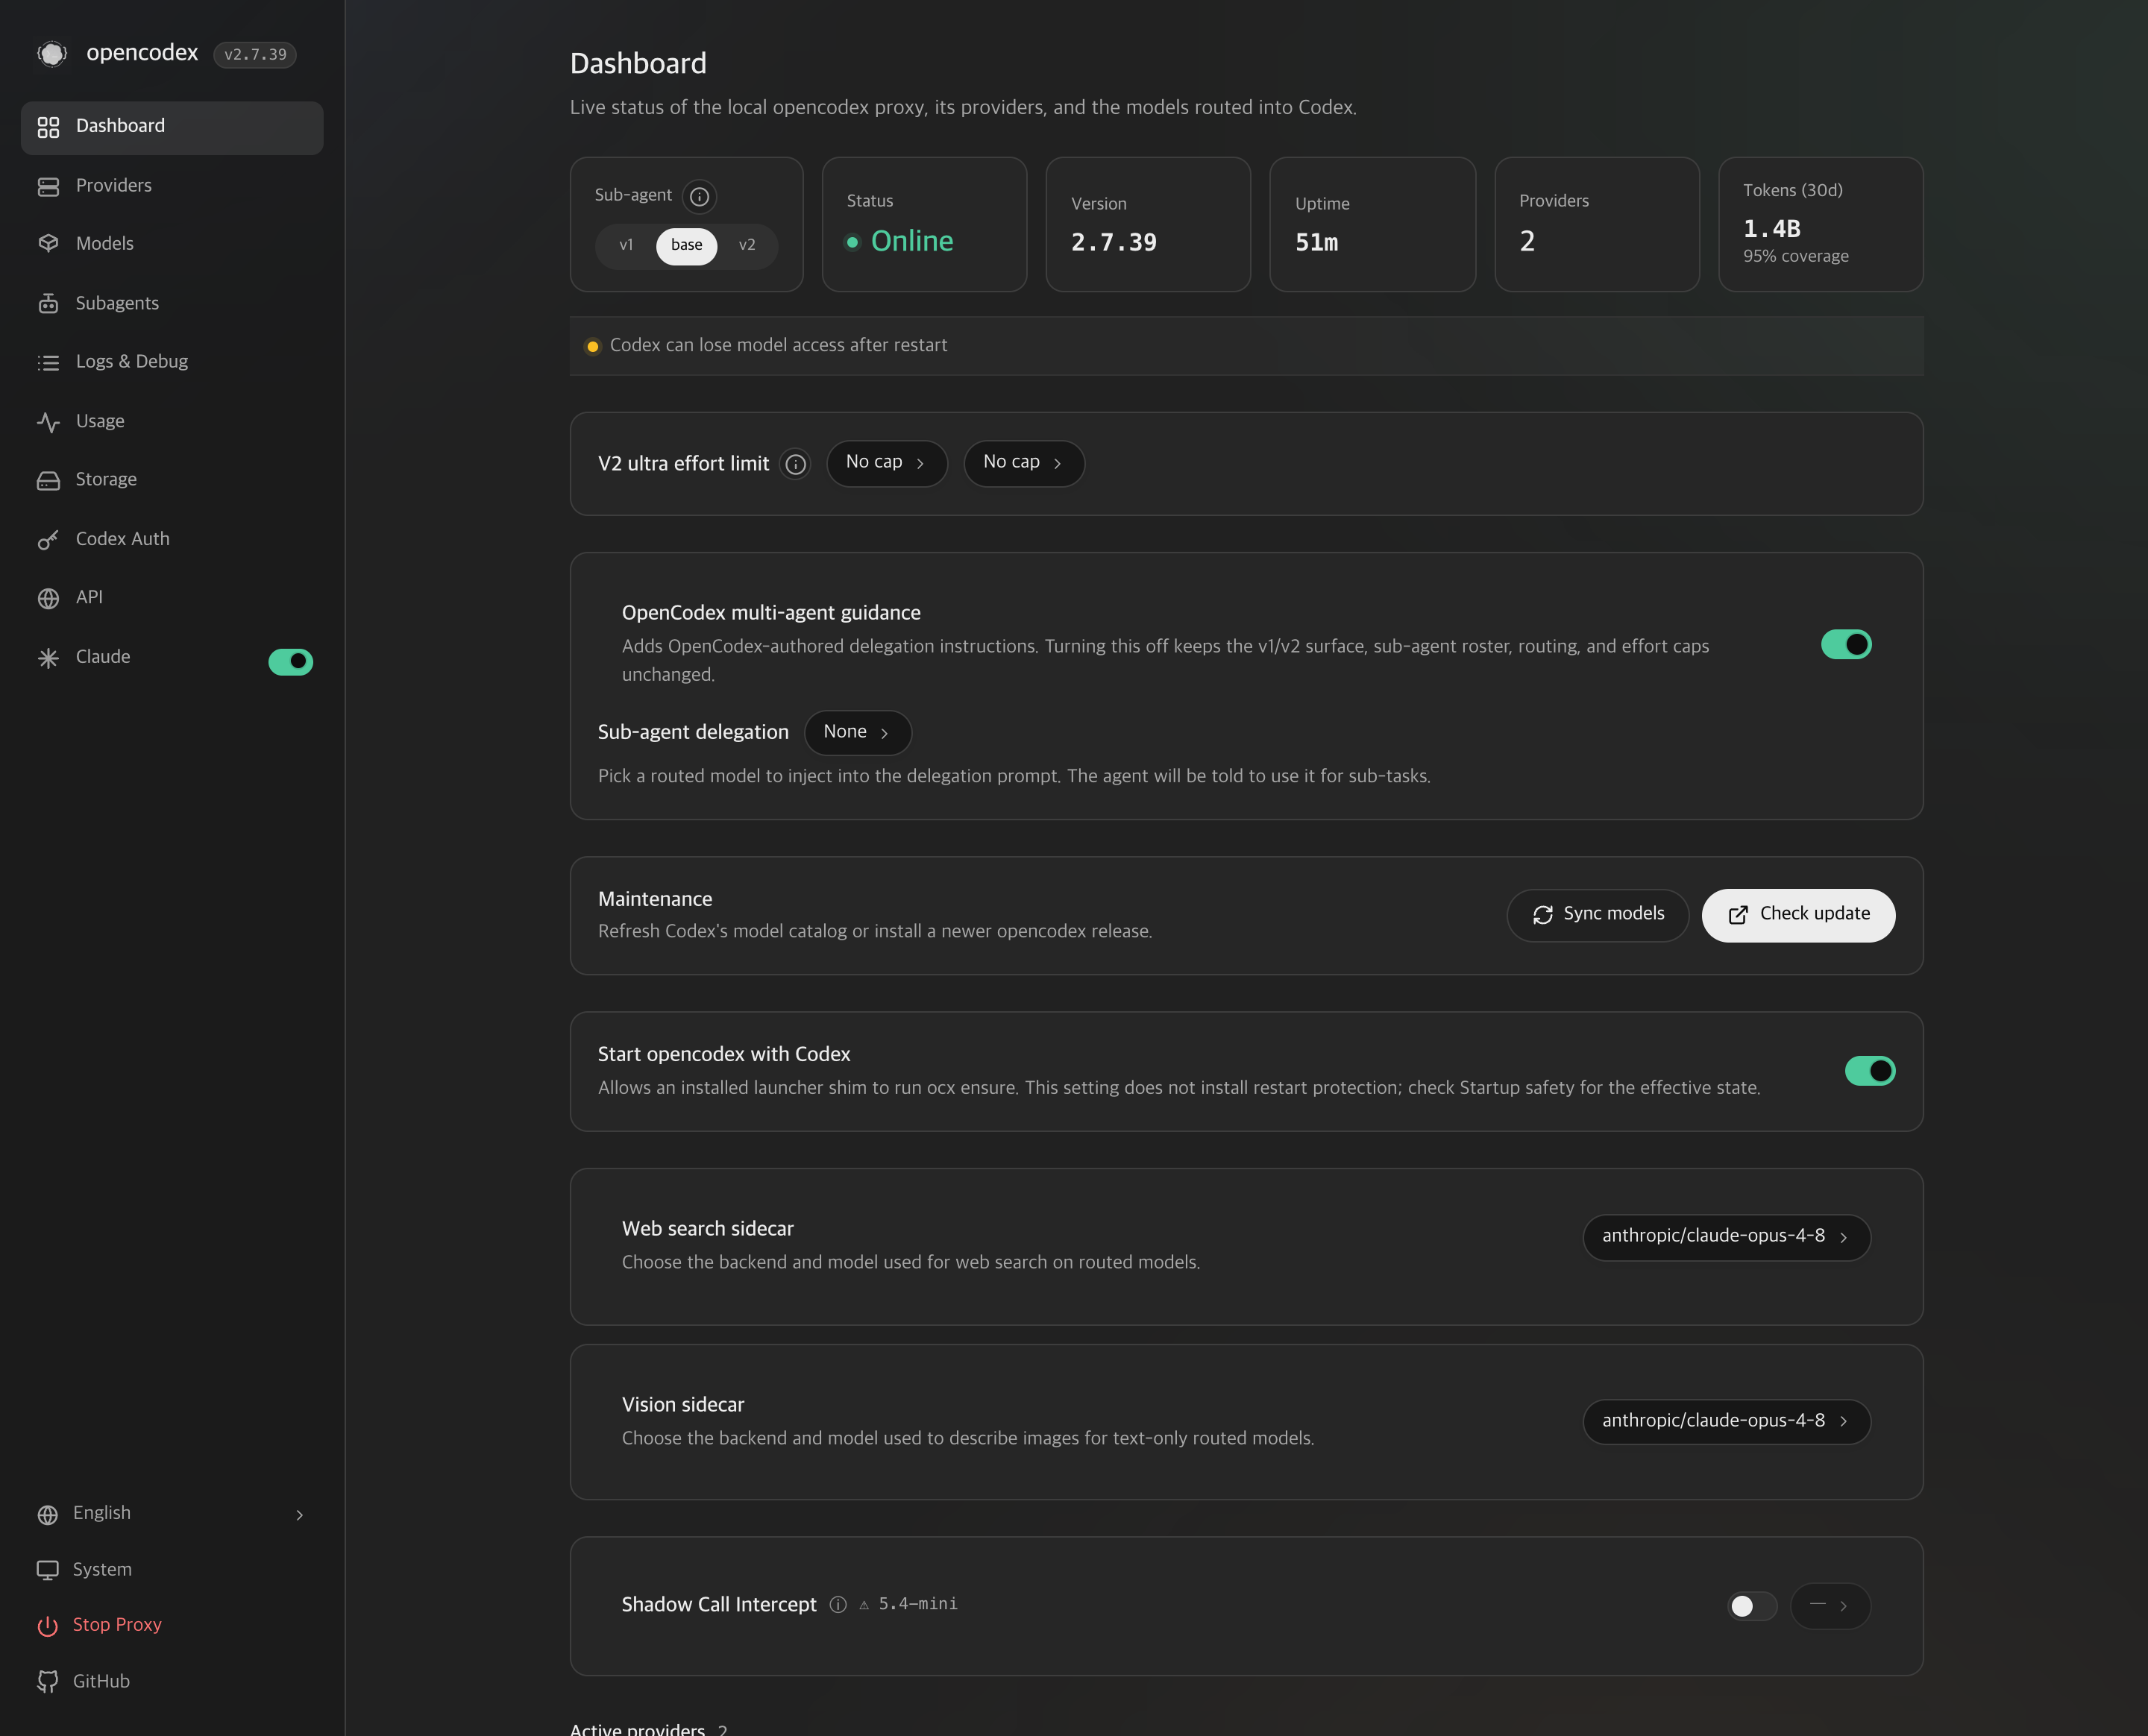2148x1736 pixels.
Task: Disable OpenCodex multi-agent guidance toggle
Action: (1846, 645)
